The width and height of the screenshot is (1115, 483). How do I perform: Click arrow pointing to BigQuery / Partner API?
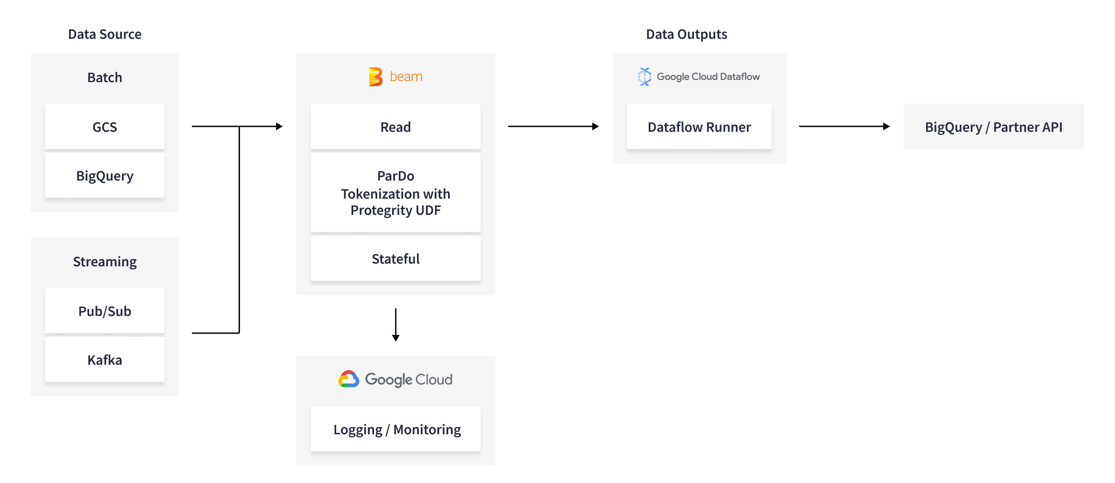point(844,126)
